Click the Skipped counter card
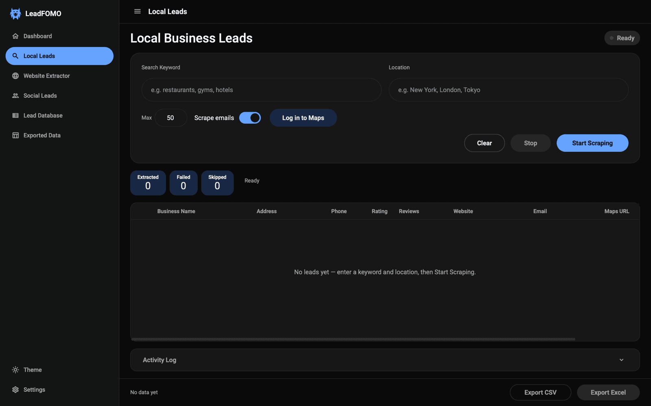This screenshot has width=651, height=406. pos(217,183)
